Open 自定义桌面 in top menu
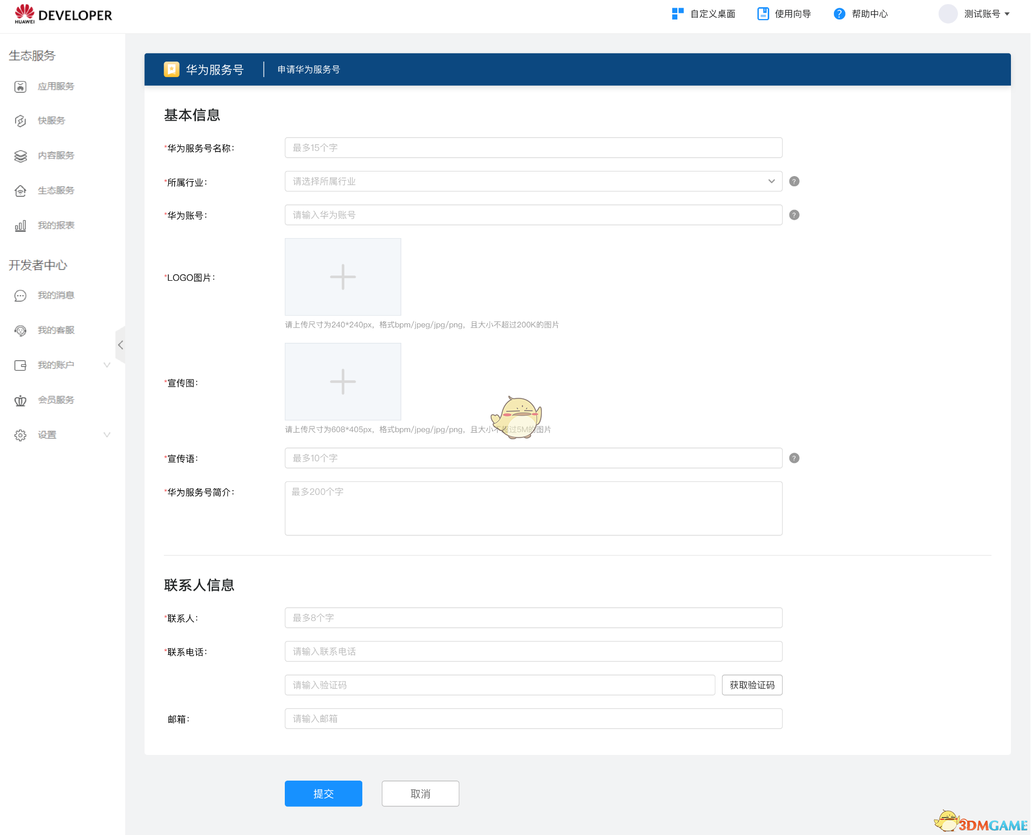The image size is (1033, 835). (x=704, y=14)
